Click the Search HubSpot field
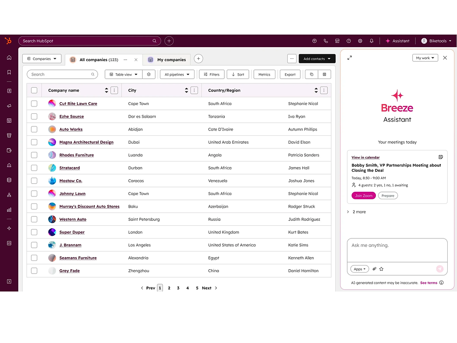The width and height of the screenshot is (457, 343). [90, 41]
